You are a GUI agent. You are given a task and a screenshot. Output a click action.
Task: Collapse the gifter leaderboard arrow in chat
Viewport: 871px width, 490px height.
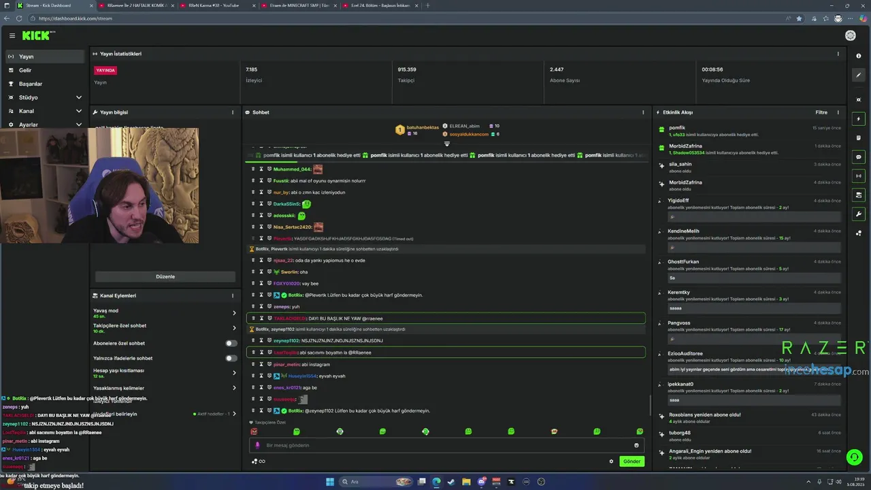(x=447, y=144)
